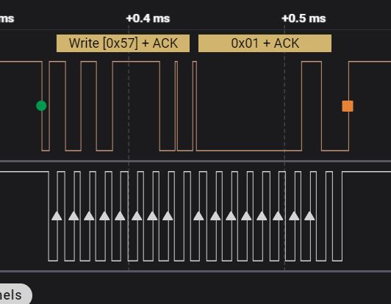Click the first narrow glitch pulse after the address byte
The width and height of the screenshot is (391, 304).
tap(176, 106)
